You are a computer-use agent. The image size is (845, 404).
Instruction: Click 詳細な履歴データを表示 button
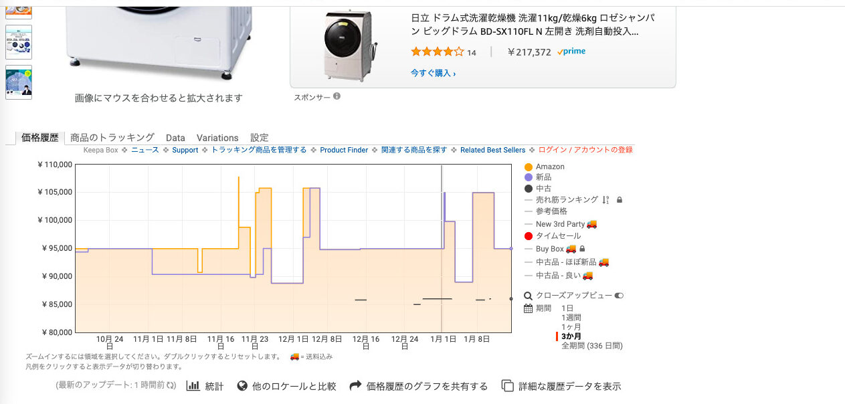[569, 386]
